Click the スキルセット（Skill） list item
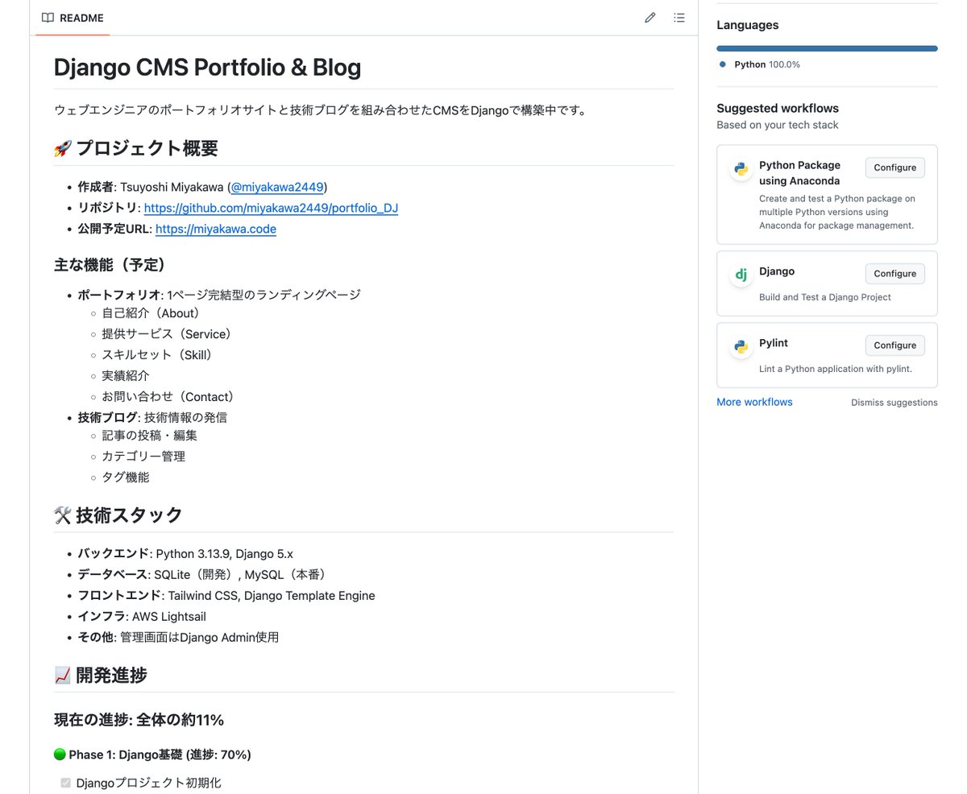Viewport: 967px width, 794px height. tap(160, 355)
